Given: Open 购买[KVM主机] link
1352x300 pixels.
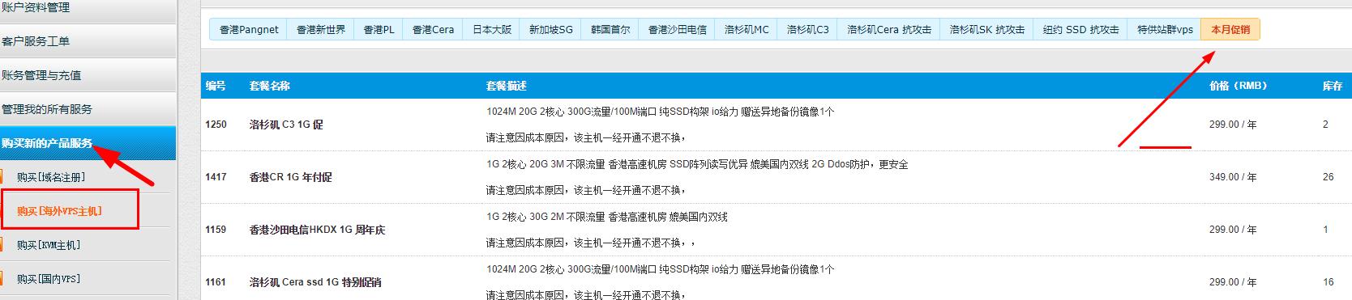Looking at the screenshot, I should coord(49,245).
